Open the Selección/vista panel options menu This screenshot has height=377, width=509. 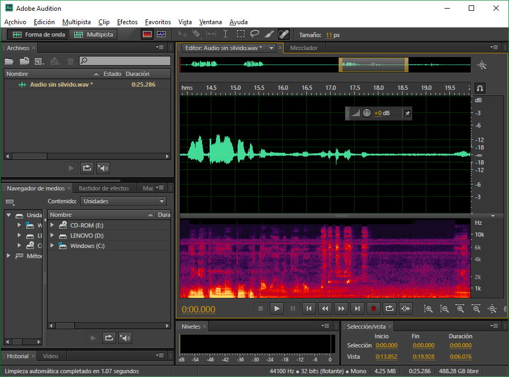494,326
